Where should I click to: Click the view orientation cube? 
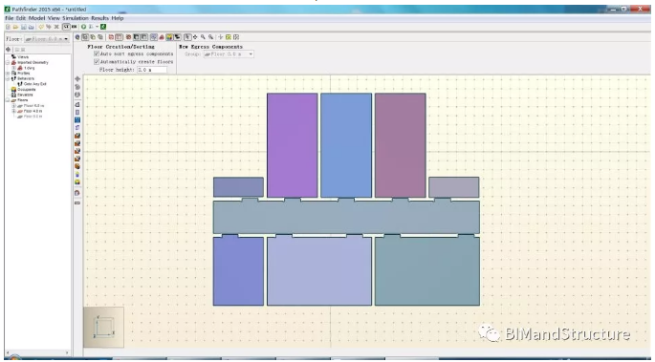tap(103, 327)
